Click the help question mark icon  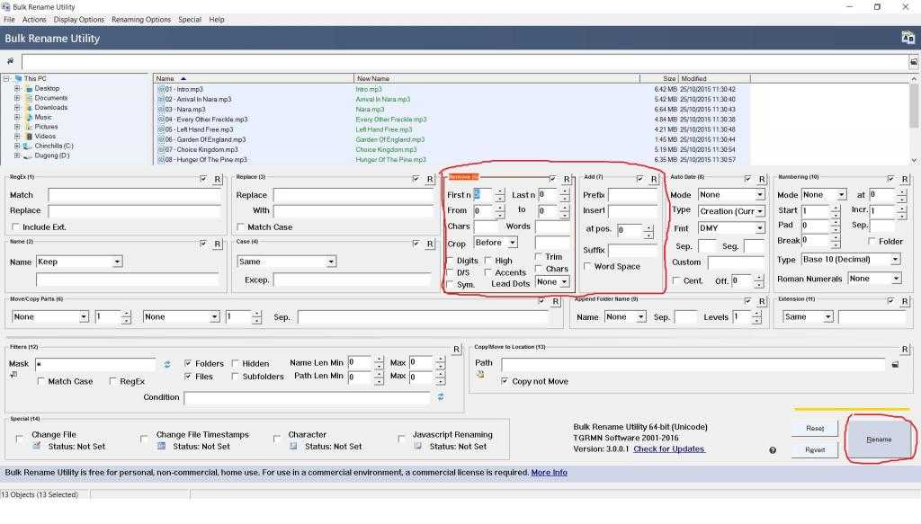point(773,450)
